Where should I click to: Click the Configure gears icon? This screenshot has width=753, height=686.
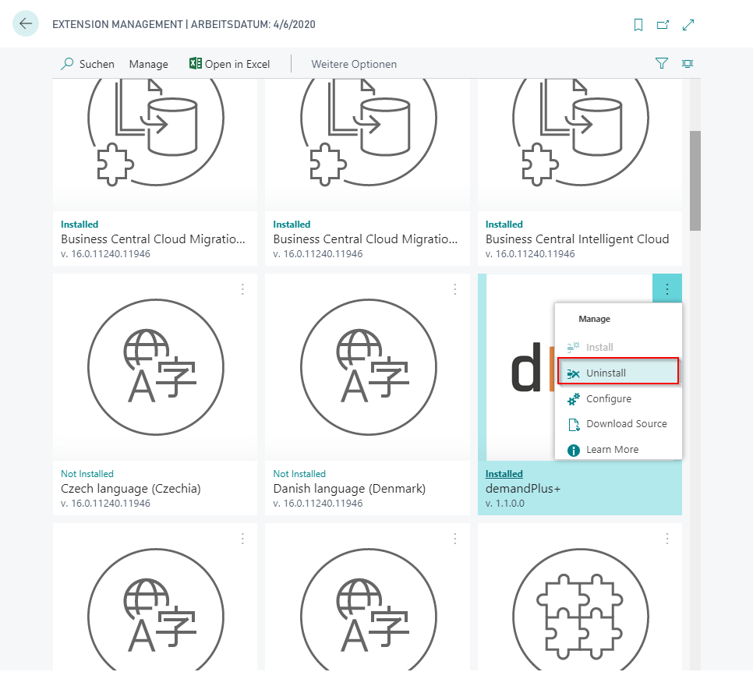[x=574, y=399]
